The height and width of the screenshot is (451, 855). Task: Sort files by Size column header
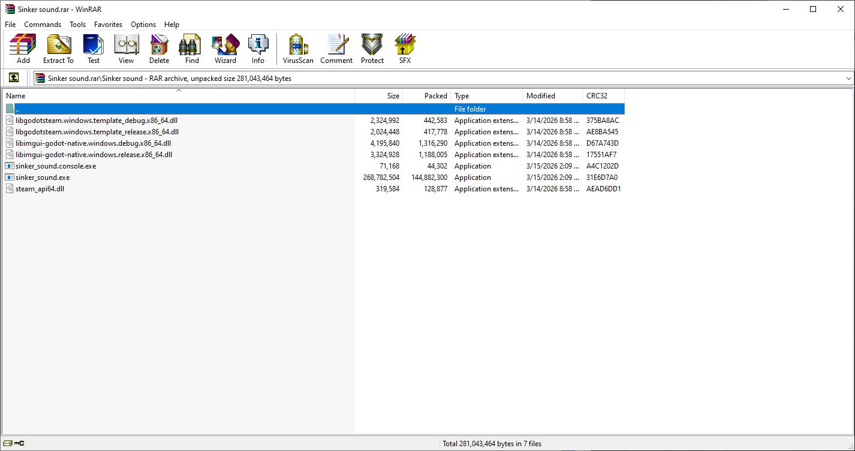point(379,96)
